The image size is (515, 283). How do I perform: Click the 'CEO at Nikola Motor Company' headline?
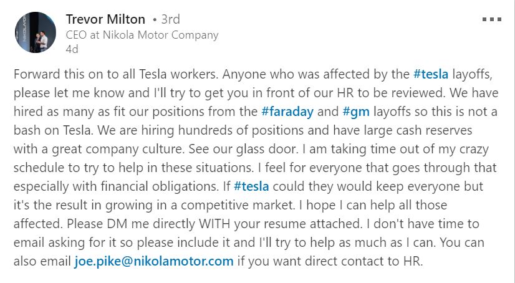(x=142, y=35)
